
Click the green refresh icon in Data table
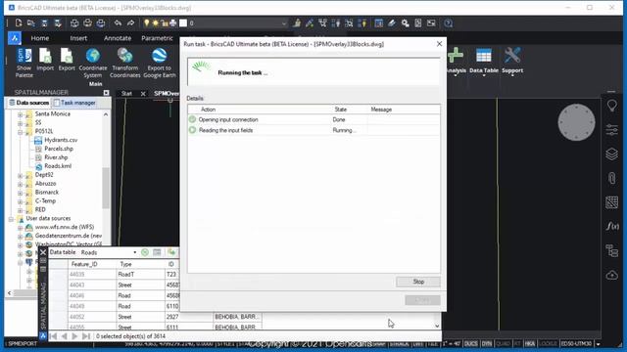tap(145, 252)
